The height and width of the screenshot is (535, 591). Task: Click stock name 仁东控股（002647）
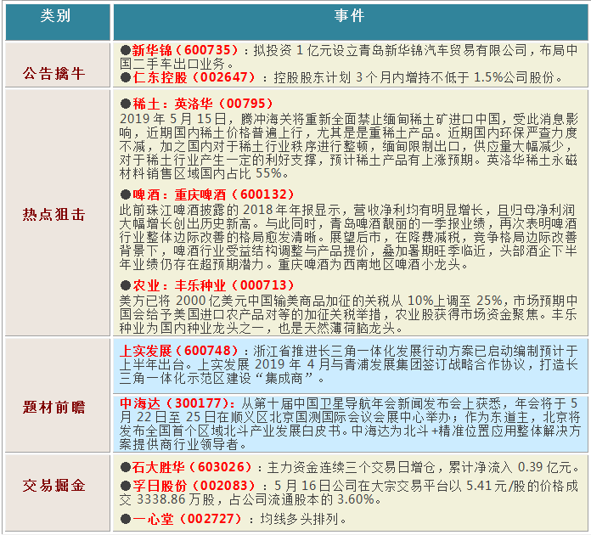tap(194, 77)
